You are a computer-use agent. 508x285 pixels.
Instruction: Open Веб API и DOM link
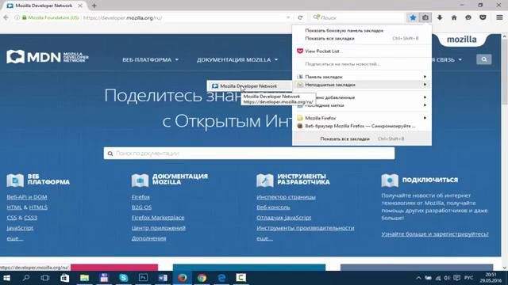pyautogui.click(x=27, y=197)
